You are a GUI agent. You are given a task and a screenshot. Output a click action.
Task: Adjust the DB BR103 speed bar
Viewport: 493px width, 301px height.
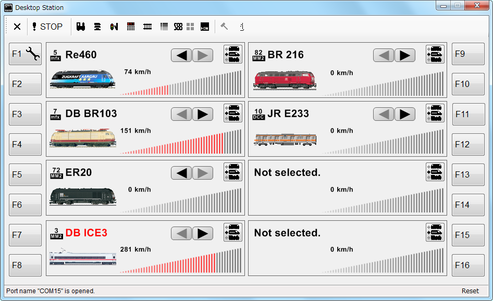(x=180, y=142)
